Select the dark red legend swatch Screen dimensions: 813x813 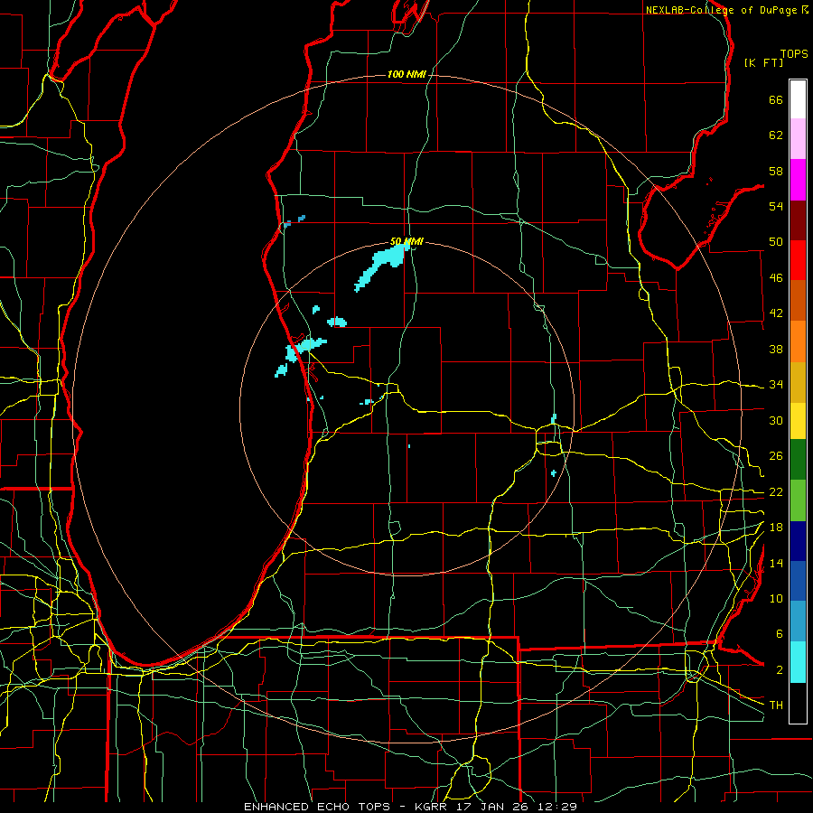point(798,220)
